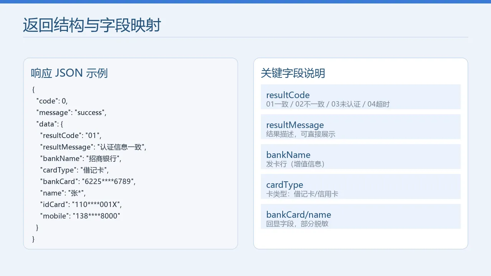Select the heading 关键字段说明

coord(293,73)
